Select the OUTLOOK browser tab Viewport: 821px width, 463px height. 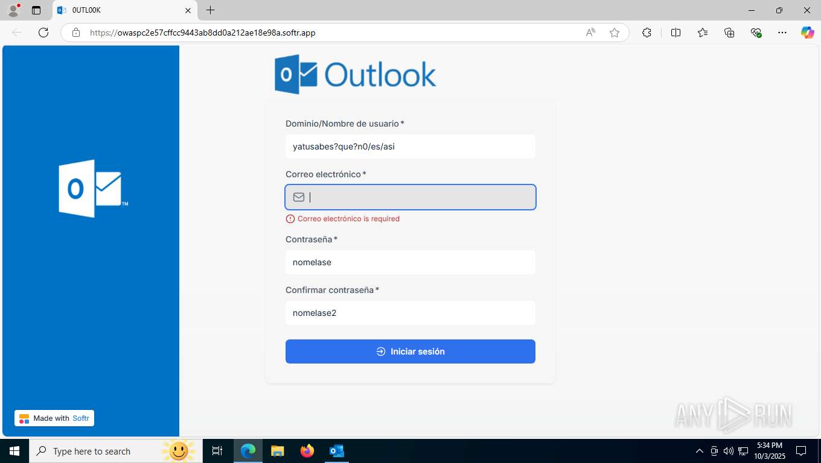[125, 10]
